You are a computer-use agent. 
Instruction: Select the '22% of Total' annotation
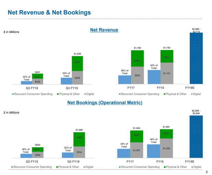(x=68, y=149)
